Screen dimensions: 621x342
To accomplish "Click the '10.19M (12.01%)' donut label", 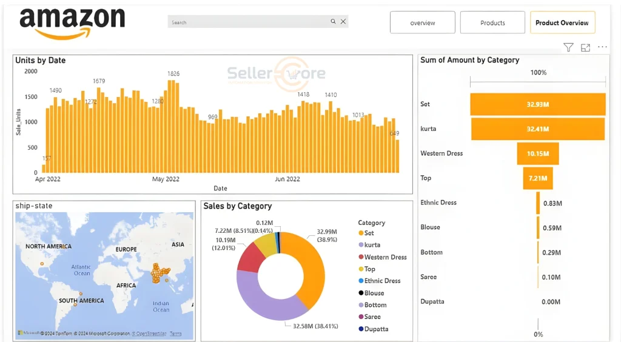I will point(224,244).
